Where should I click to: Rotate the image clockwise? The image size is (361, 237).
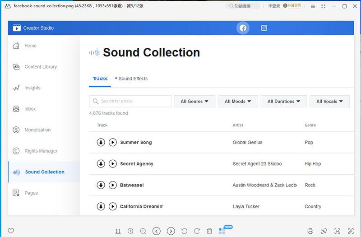point(197,231)
